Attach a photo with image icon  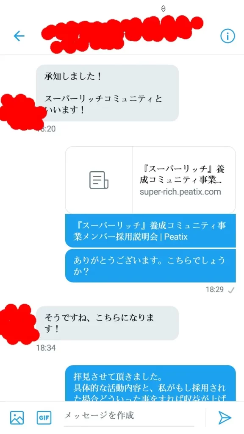tap(17, 417)
